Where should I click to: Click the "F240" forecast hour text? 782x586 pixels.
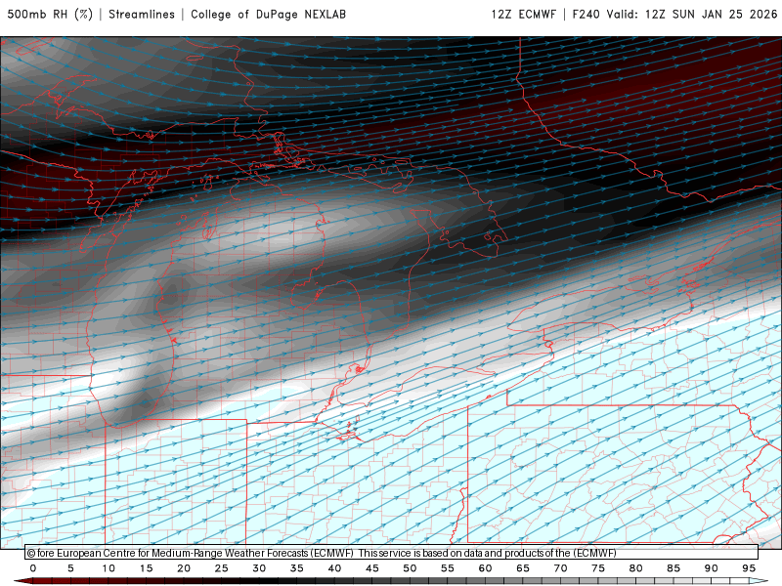[x=586, y=15]
